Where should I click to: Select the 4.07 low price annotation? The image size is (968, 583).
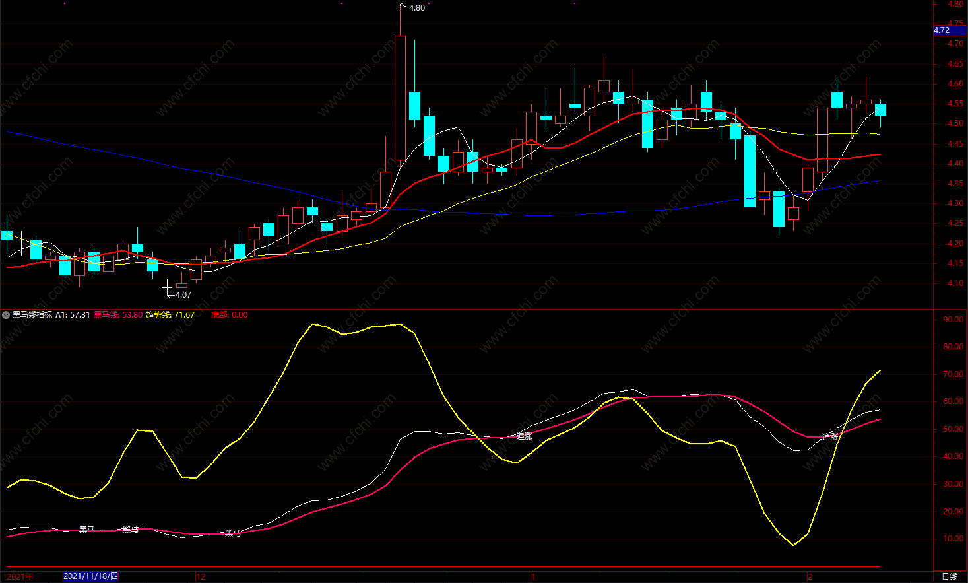183,295
